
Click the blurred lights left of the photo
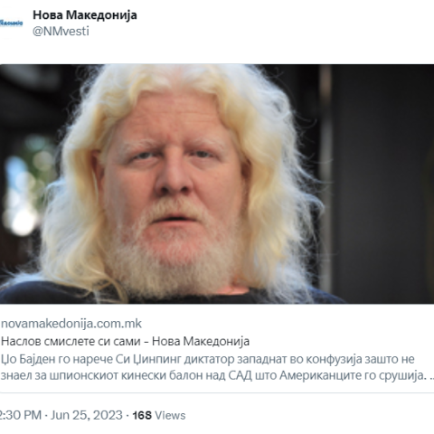[x=25, y=187]
